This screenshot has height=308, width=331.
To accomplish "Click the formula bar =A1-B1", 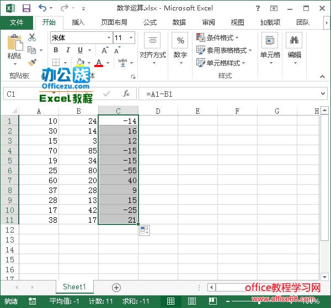I will (x=229, y=94).
